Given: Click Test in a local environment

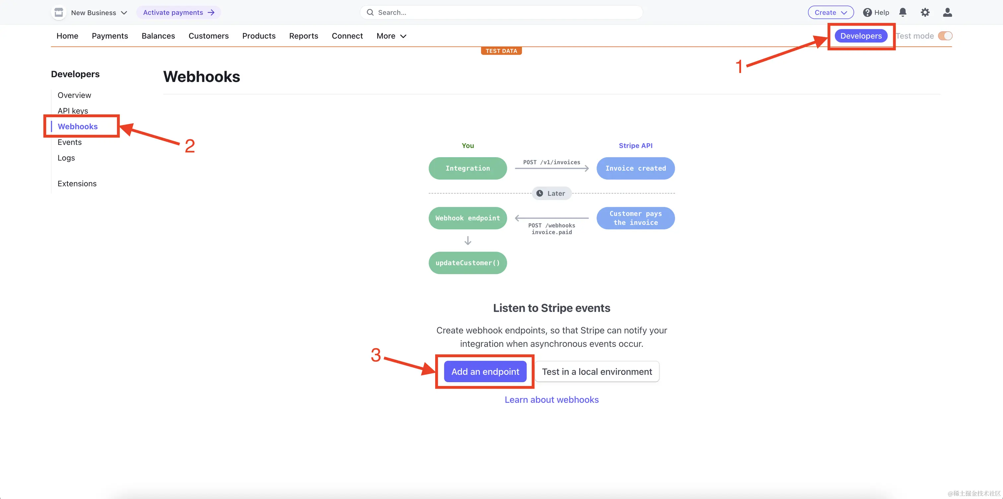Looking at the screenshot, I should tap(596, 371).
